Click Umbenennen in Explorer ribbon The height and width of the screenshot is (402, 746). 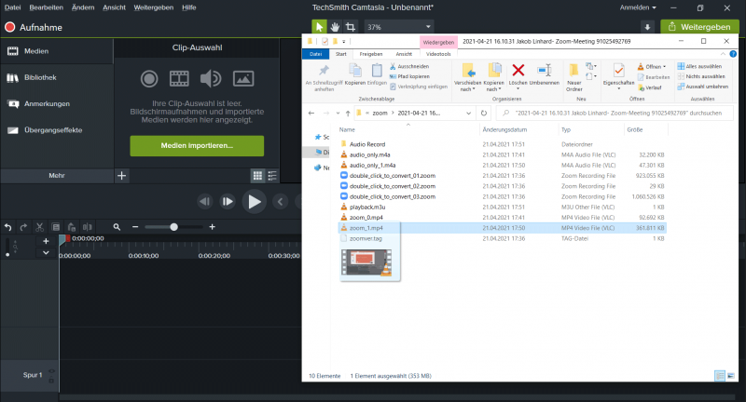point(545,75)
